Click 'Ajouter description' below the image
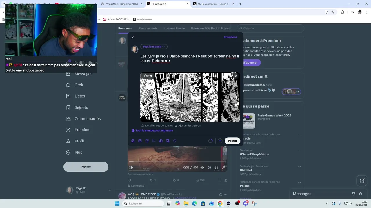This screenshot has height=208, width=371. [x=188, y=125]
